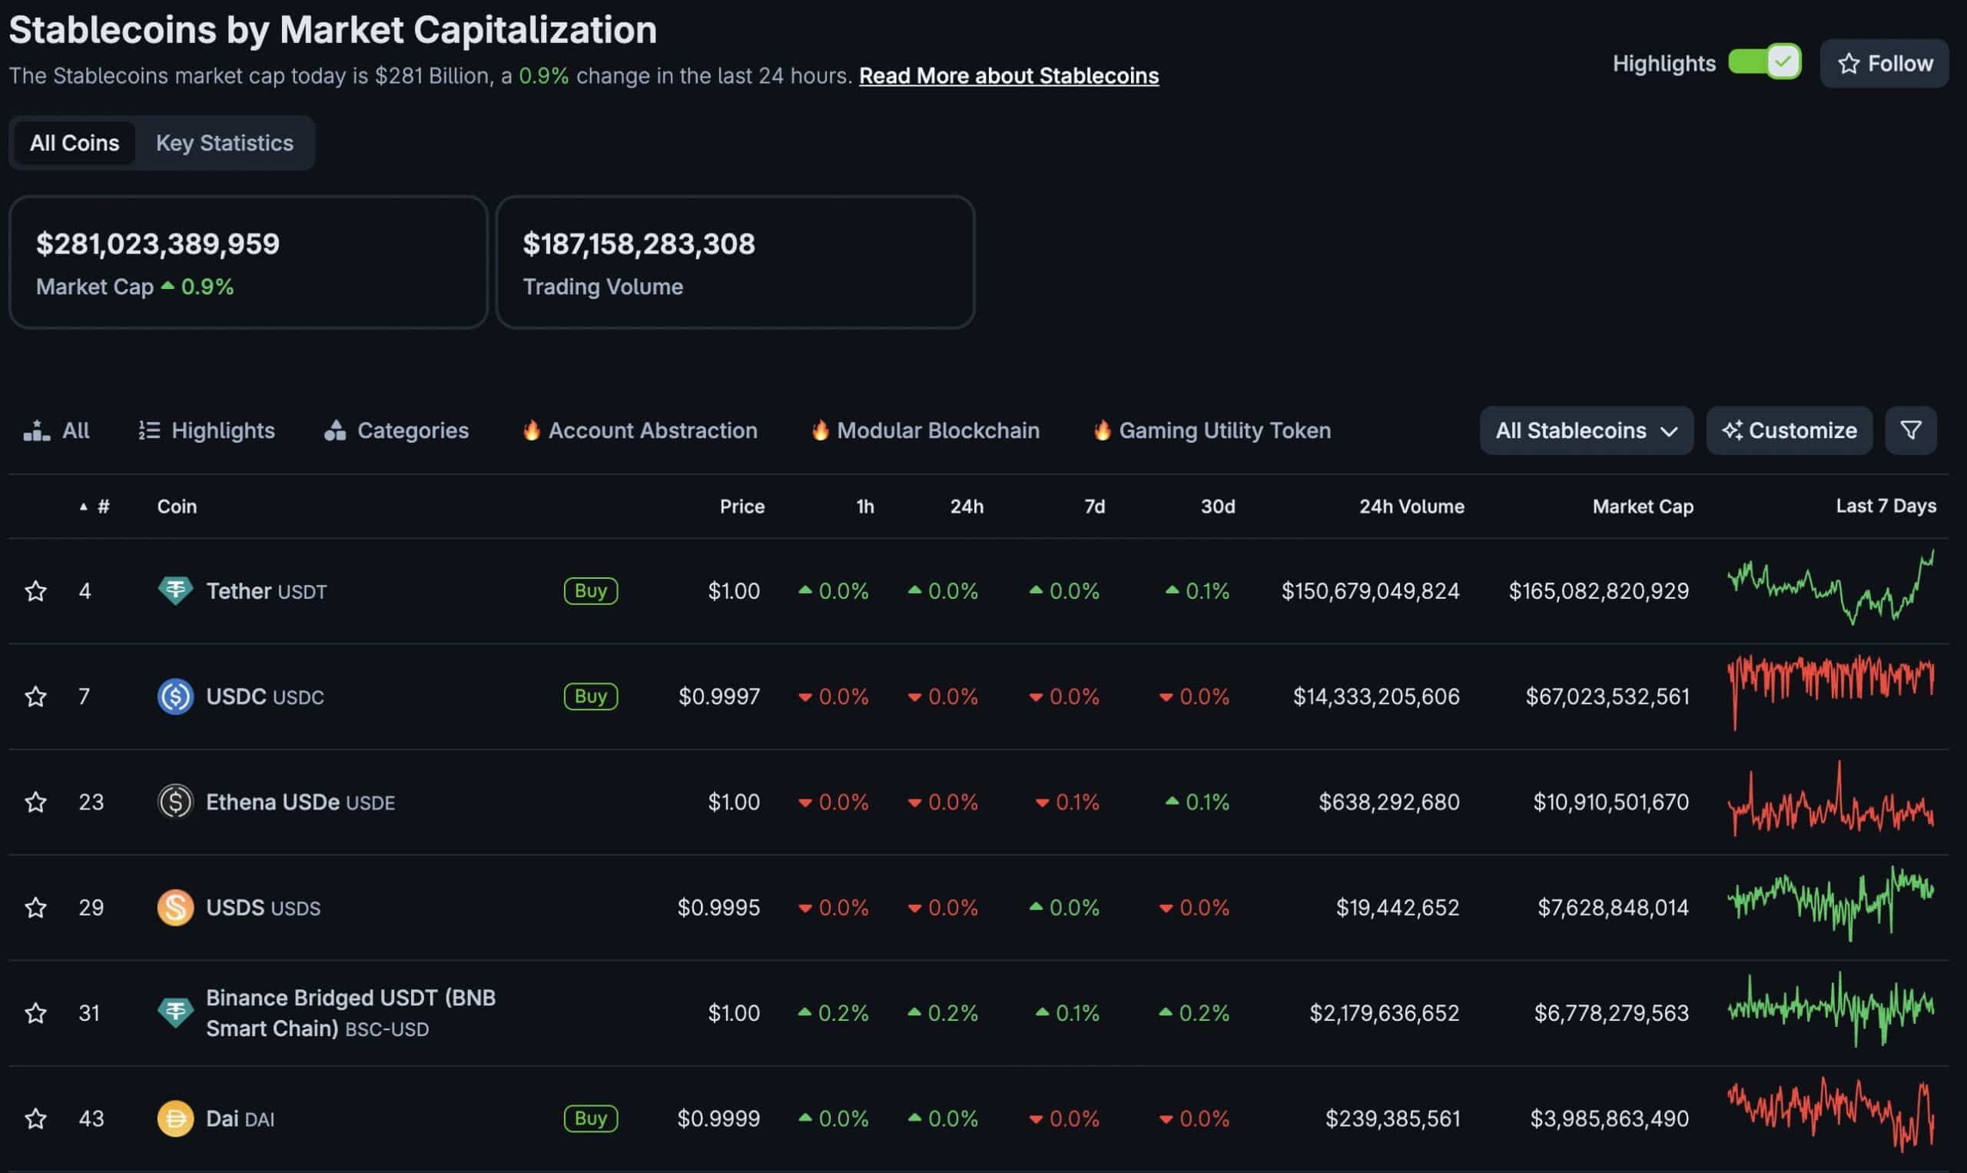Mark Dai with the star icon
This screenshot has width=1967, height=1173.
click(x=35, y=1118)
